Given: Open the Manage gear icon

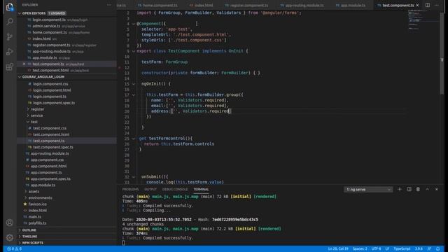Looking at the screenshot, I should pyautogui.click(x=9, y=237).
